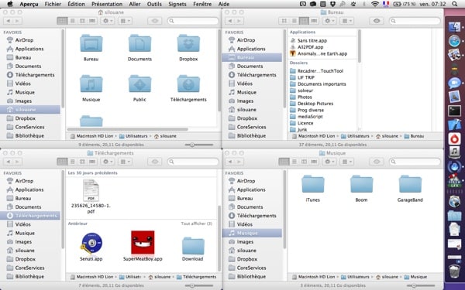Click silouane in Bureau window path bar
Image resolution: width=465 pixels, height=290 pixels.
(x=387, y=136)
